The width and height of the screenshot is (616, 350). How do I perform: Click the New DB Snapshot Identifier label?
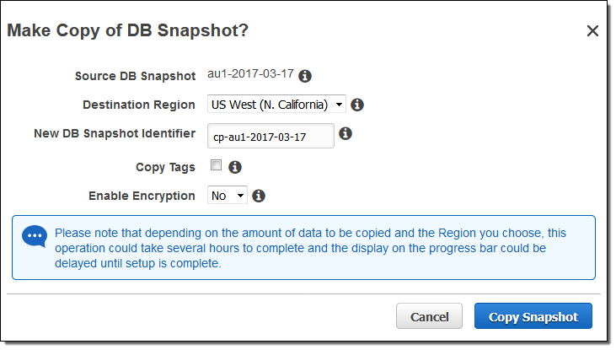click(x=115, y=133)
